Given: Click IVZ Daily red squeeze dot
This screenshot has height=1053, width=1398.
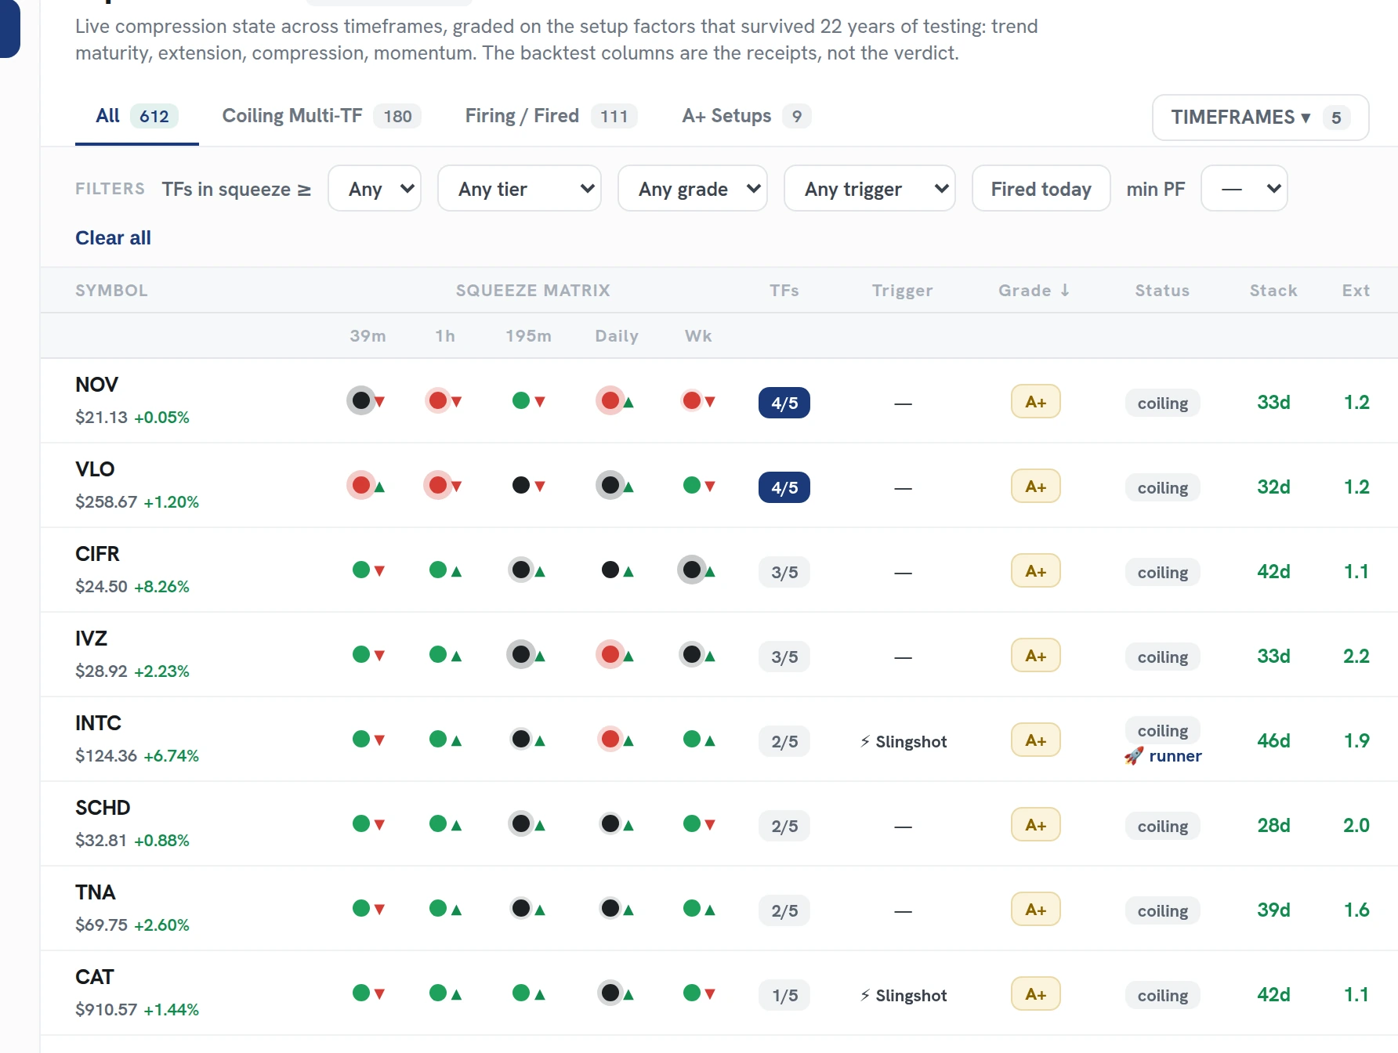Looking at the screenshot, I should [610, 655].
